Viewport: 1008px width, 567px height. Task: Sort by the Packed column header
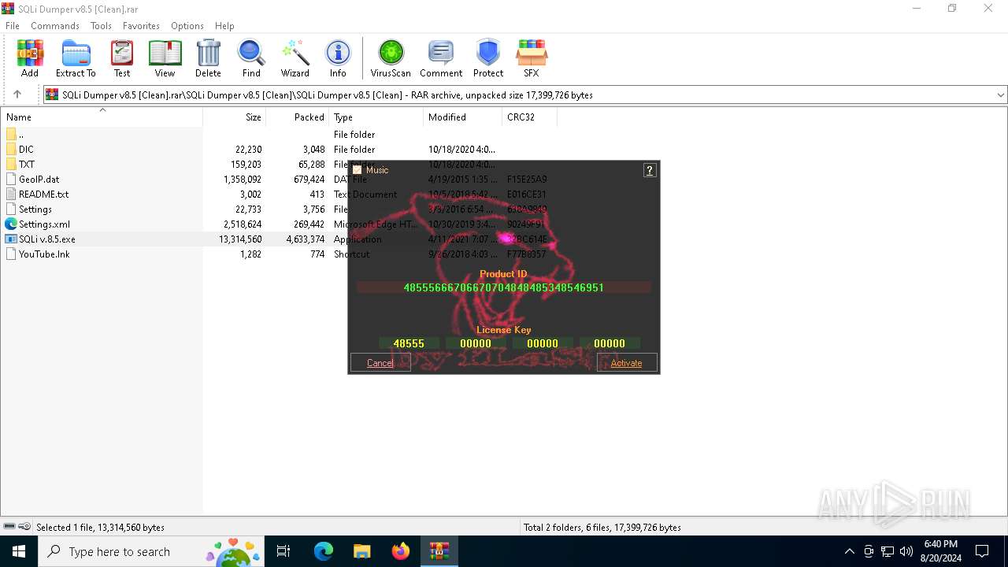[x=298, y=117]
